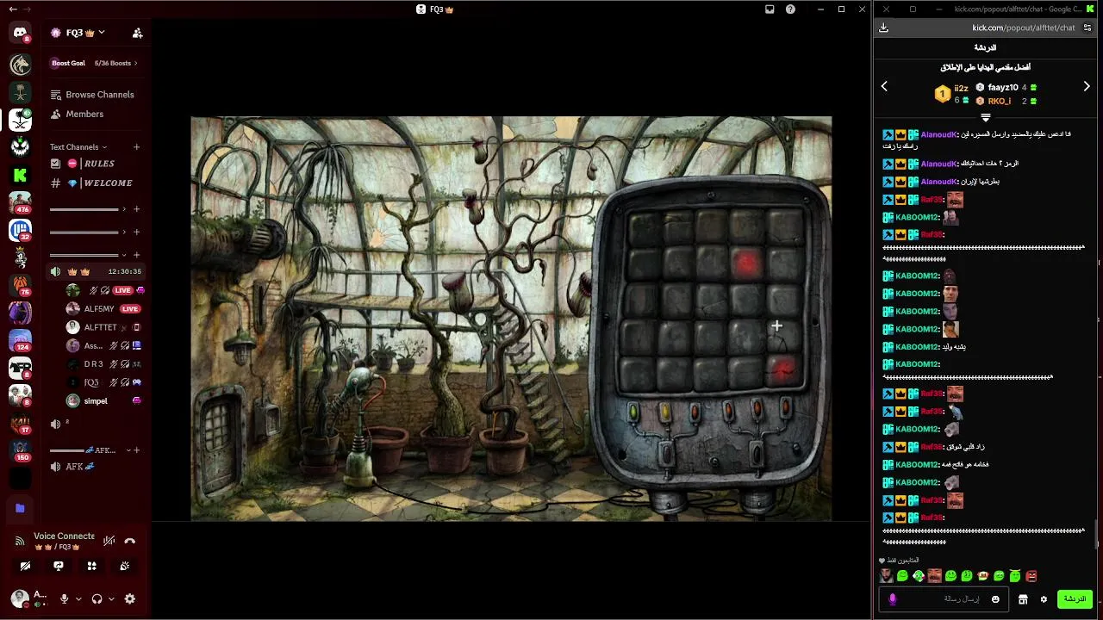1103x620 pixels.
Task: Open the RULES channel
Action: tap(95, 164)
